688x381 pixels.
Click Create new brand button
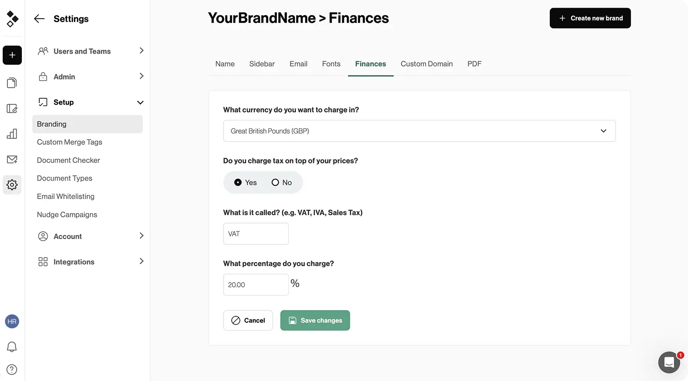click(590, 18)
